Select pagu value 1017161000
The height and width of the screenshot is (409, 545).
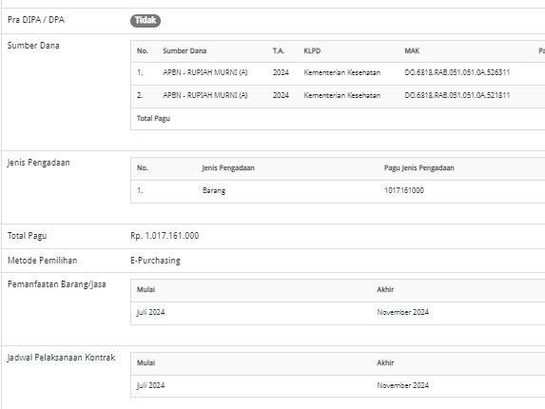(x=404, y=190)
